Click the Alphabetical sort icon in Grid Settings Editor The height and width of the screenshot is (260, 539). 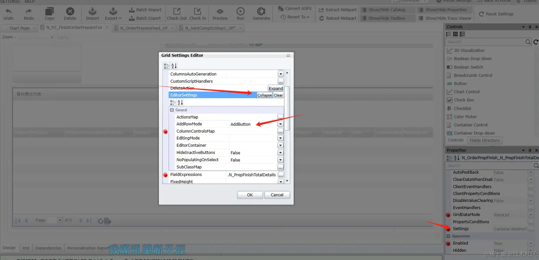tap(174, 66)
